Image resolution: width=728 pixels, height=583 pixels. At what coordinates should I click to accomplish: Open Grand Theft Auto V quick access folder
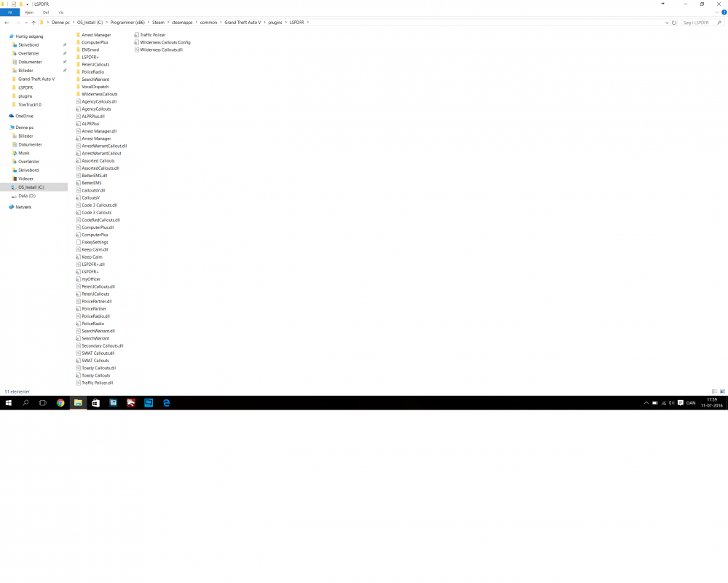pyautogui.click(x=36, y=79)
